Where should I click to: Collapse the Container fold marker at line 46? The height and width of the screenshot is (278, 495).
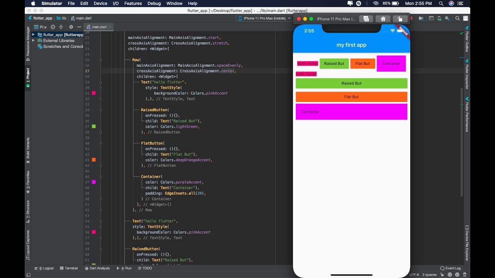[x=101, y=176]
